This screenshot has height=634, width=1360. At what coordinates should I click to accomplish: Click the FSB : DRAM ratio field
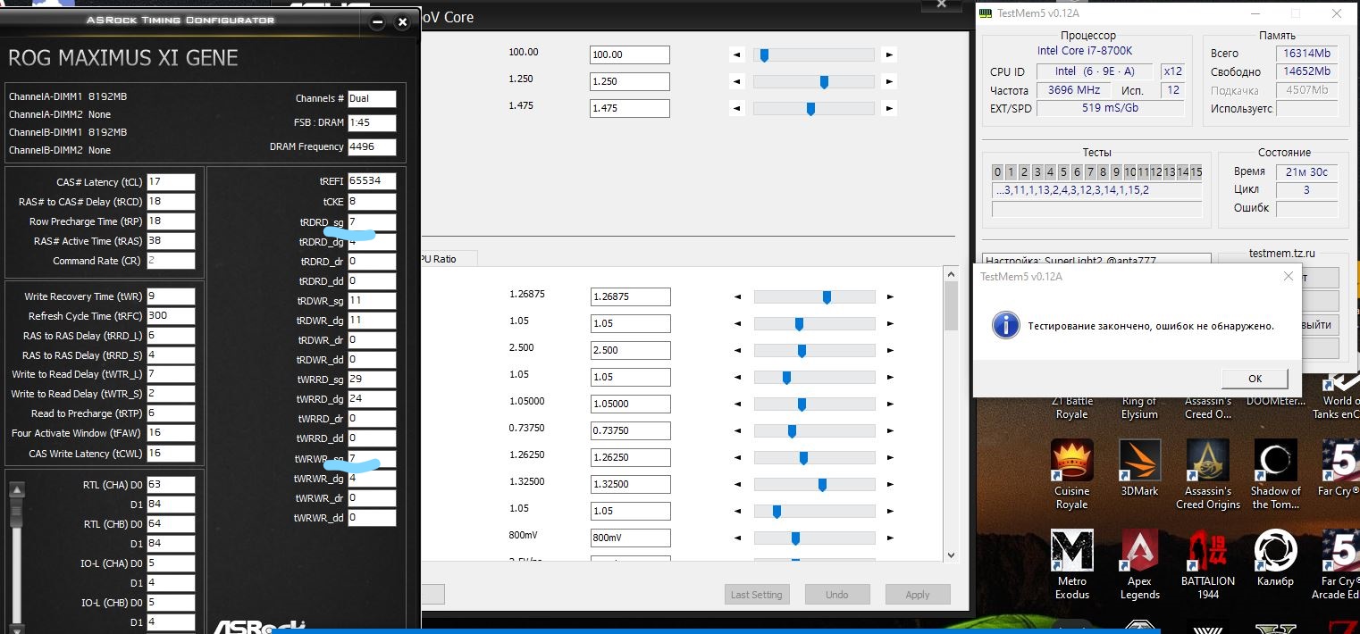pyautogui.click(x=372, y=123)
